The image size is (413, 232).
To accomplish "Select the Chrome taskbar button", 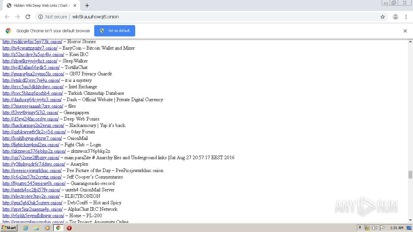I will pyautogui.click(x=58, y=228).
